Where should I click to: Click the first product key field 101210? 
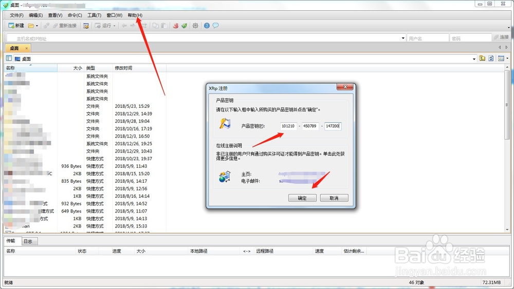click(288, 126)
